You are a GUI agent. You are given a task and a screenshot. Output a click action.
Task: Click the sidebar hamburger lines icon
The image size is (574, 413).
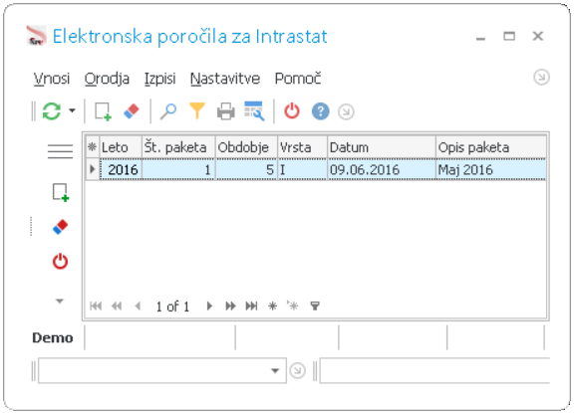pyautogui.click(x=60, y=151)
